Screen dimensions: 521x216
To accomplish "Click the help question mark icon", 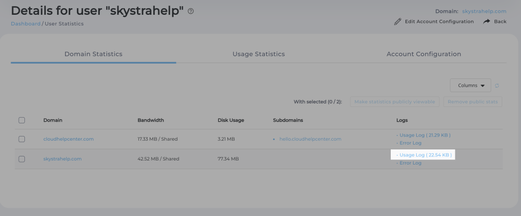I will coord(191,11).
